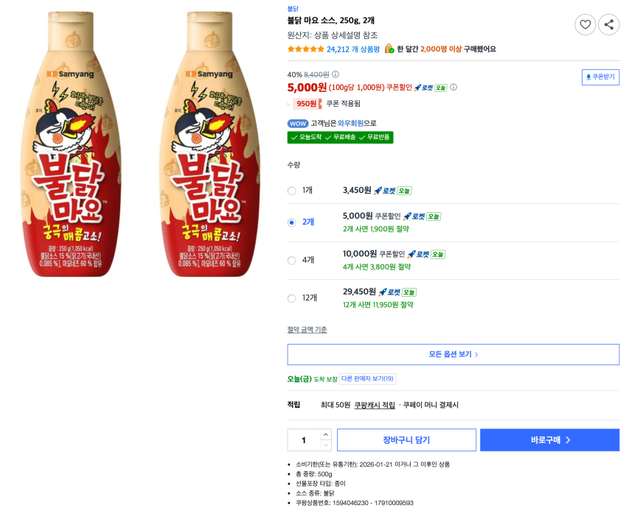Open 다른 판매자 보기(19) sellers list
626x511 pixels.
pos(368,378)
